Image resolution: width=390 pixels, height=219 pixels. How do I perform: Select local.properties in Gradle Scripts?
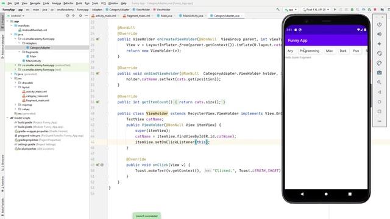click(x=27, y=148)
